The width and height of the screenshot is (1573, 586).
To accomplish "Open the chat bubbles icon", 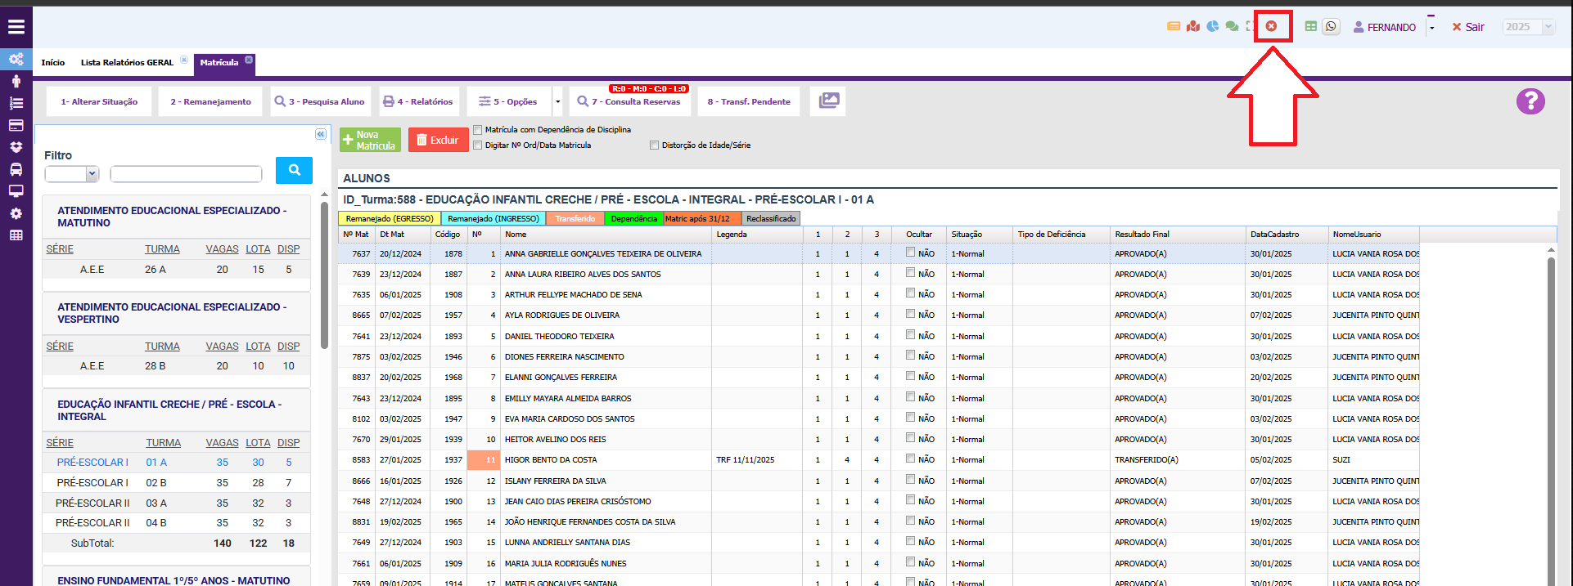I will click(1232, 27).
